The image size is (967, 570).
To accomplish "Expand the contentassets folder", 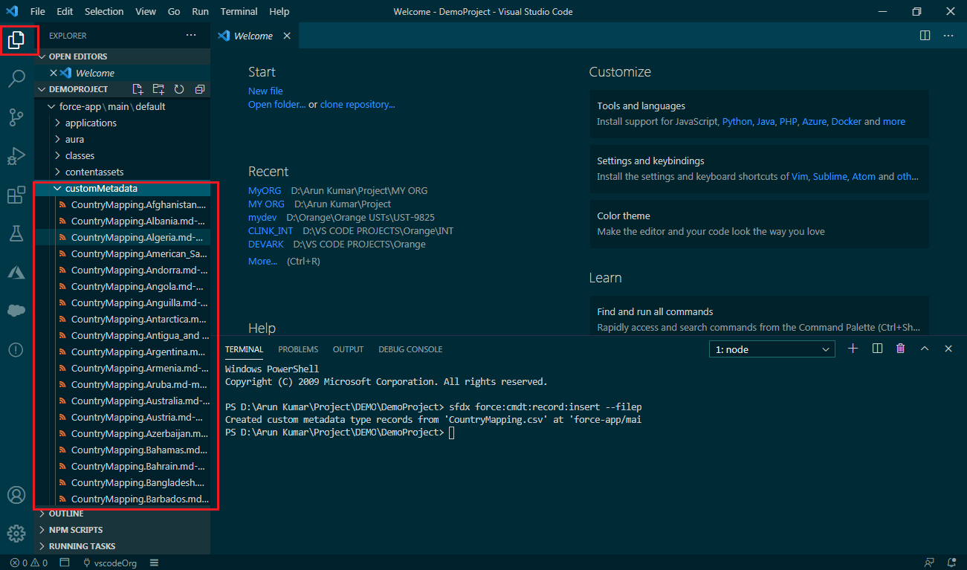I will [x=94, y=172].
